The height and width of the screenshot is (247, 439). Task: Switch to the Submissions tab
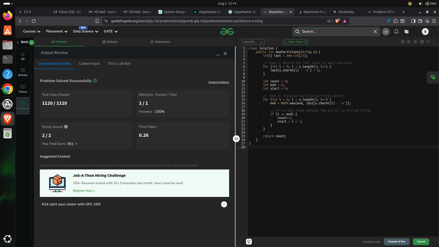click(x=160, y=42)
